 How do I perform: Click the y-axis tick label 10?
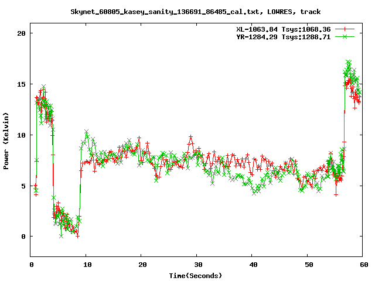pyautogui.click(x=21, y=135)
